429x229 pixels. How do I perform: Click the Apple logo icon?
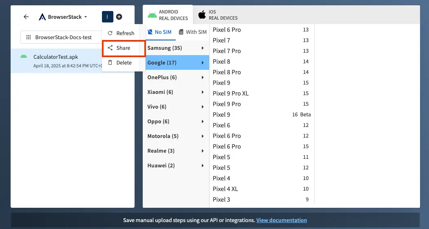coord(202,15)
